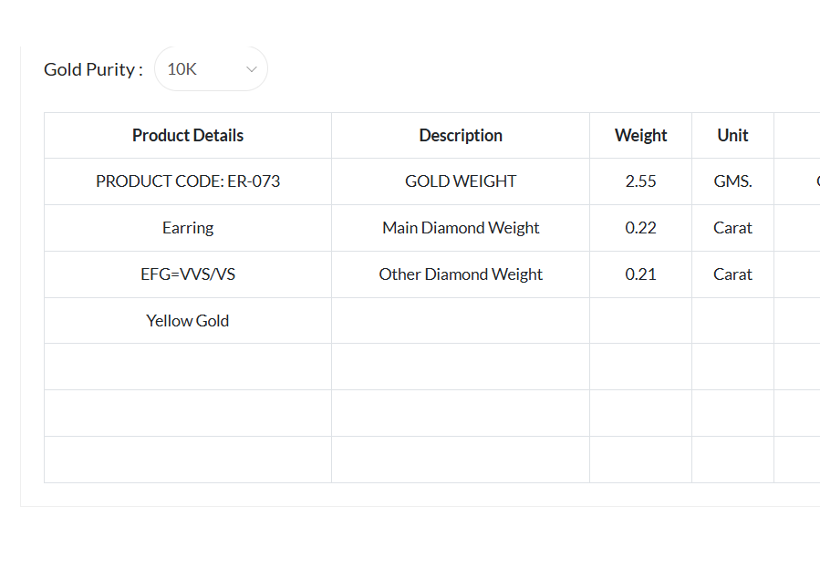Viewport: 820px width, 579px height.
Task: Click the 0.21 other diamond weight value
Action: [640, 274]
